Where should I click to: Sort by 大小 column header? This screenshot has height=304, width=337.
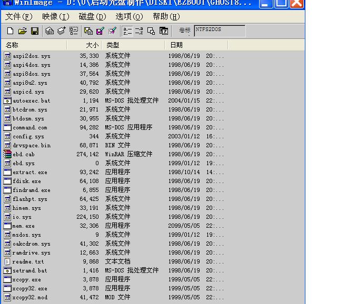[x=84, y=45]
